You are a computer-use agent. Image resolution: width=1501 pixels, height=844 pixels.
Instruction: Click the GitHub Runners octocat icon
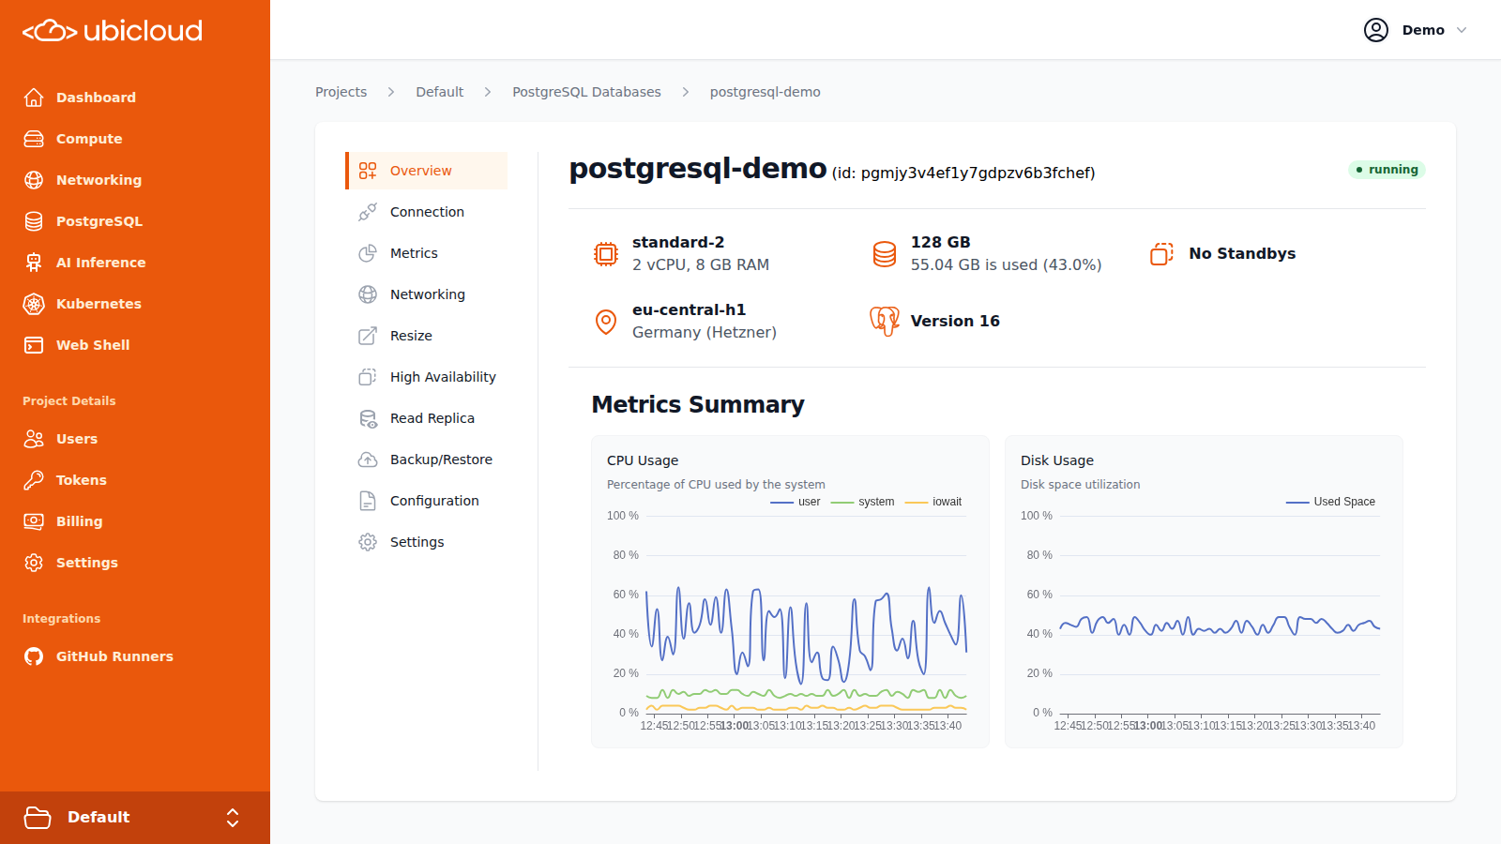pyautogui.click(x=34, y=656)
